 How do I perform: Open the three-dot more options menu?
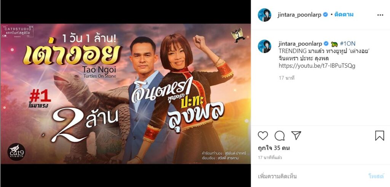(380, 15)
